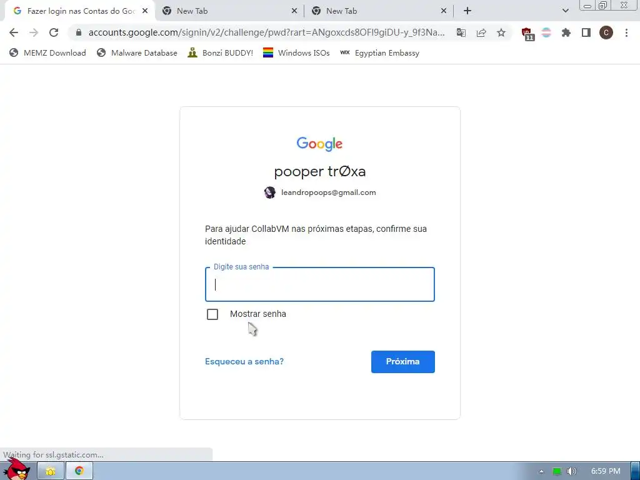Open Malware Database bookmark

[137, 53]
